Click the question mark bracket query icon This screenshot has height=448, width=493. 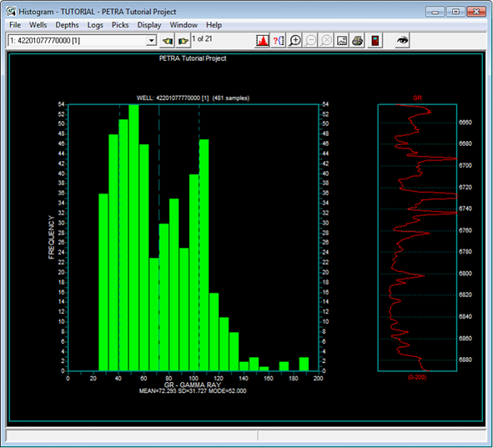click(278, 41)
